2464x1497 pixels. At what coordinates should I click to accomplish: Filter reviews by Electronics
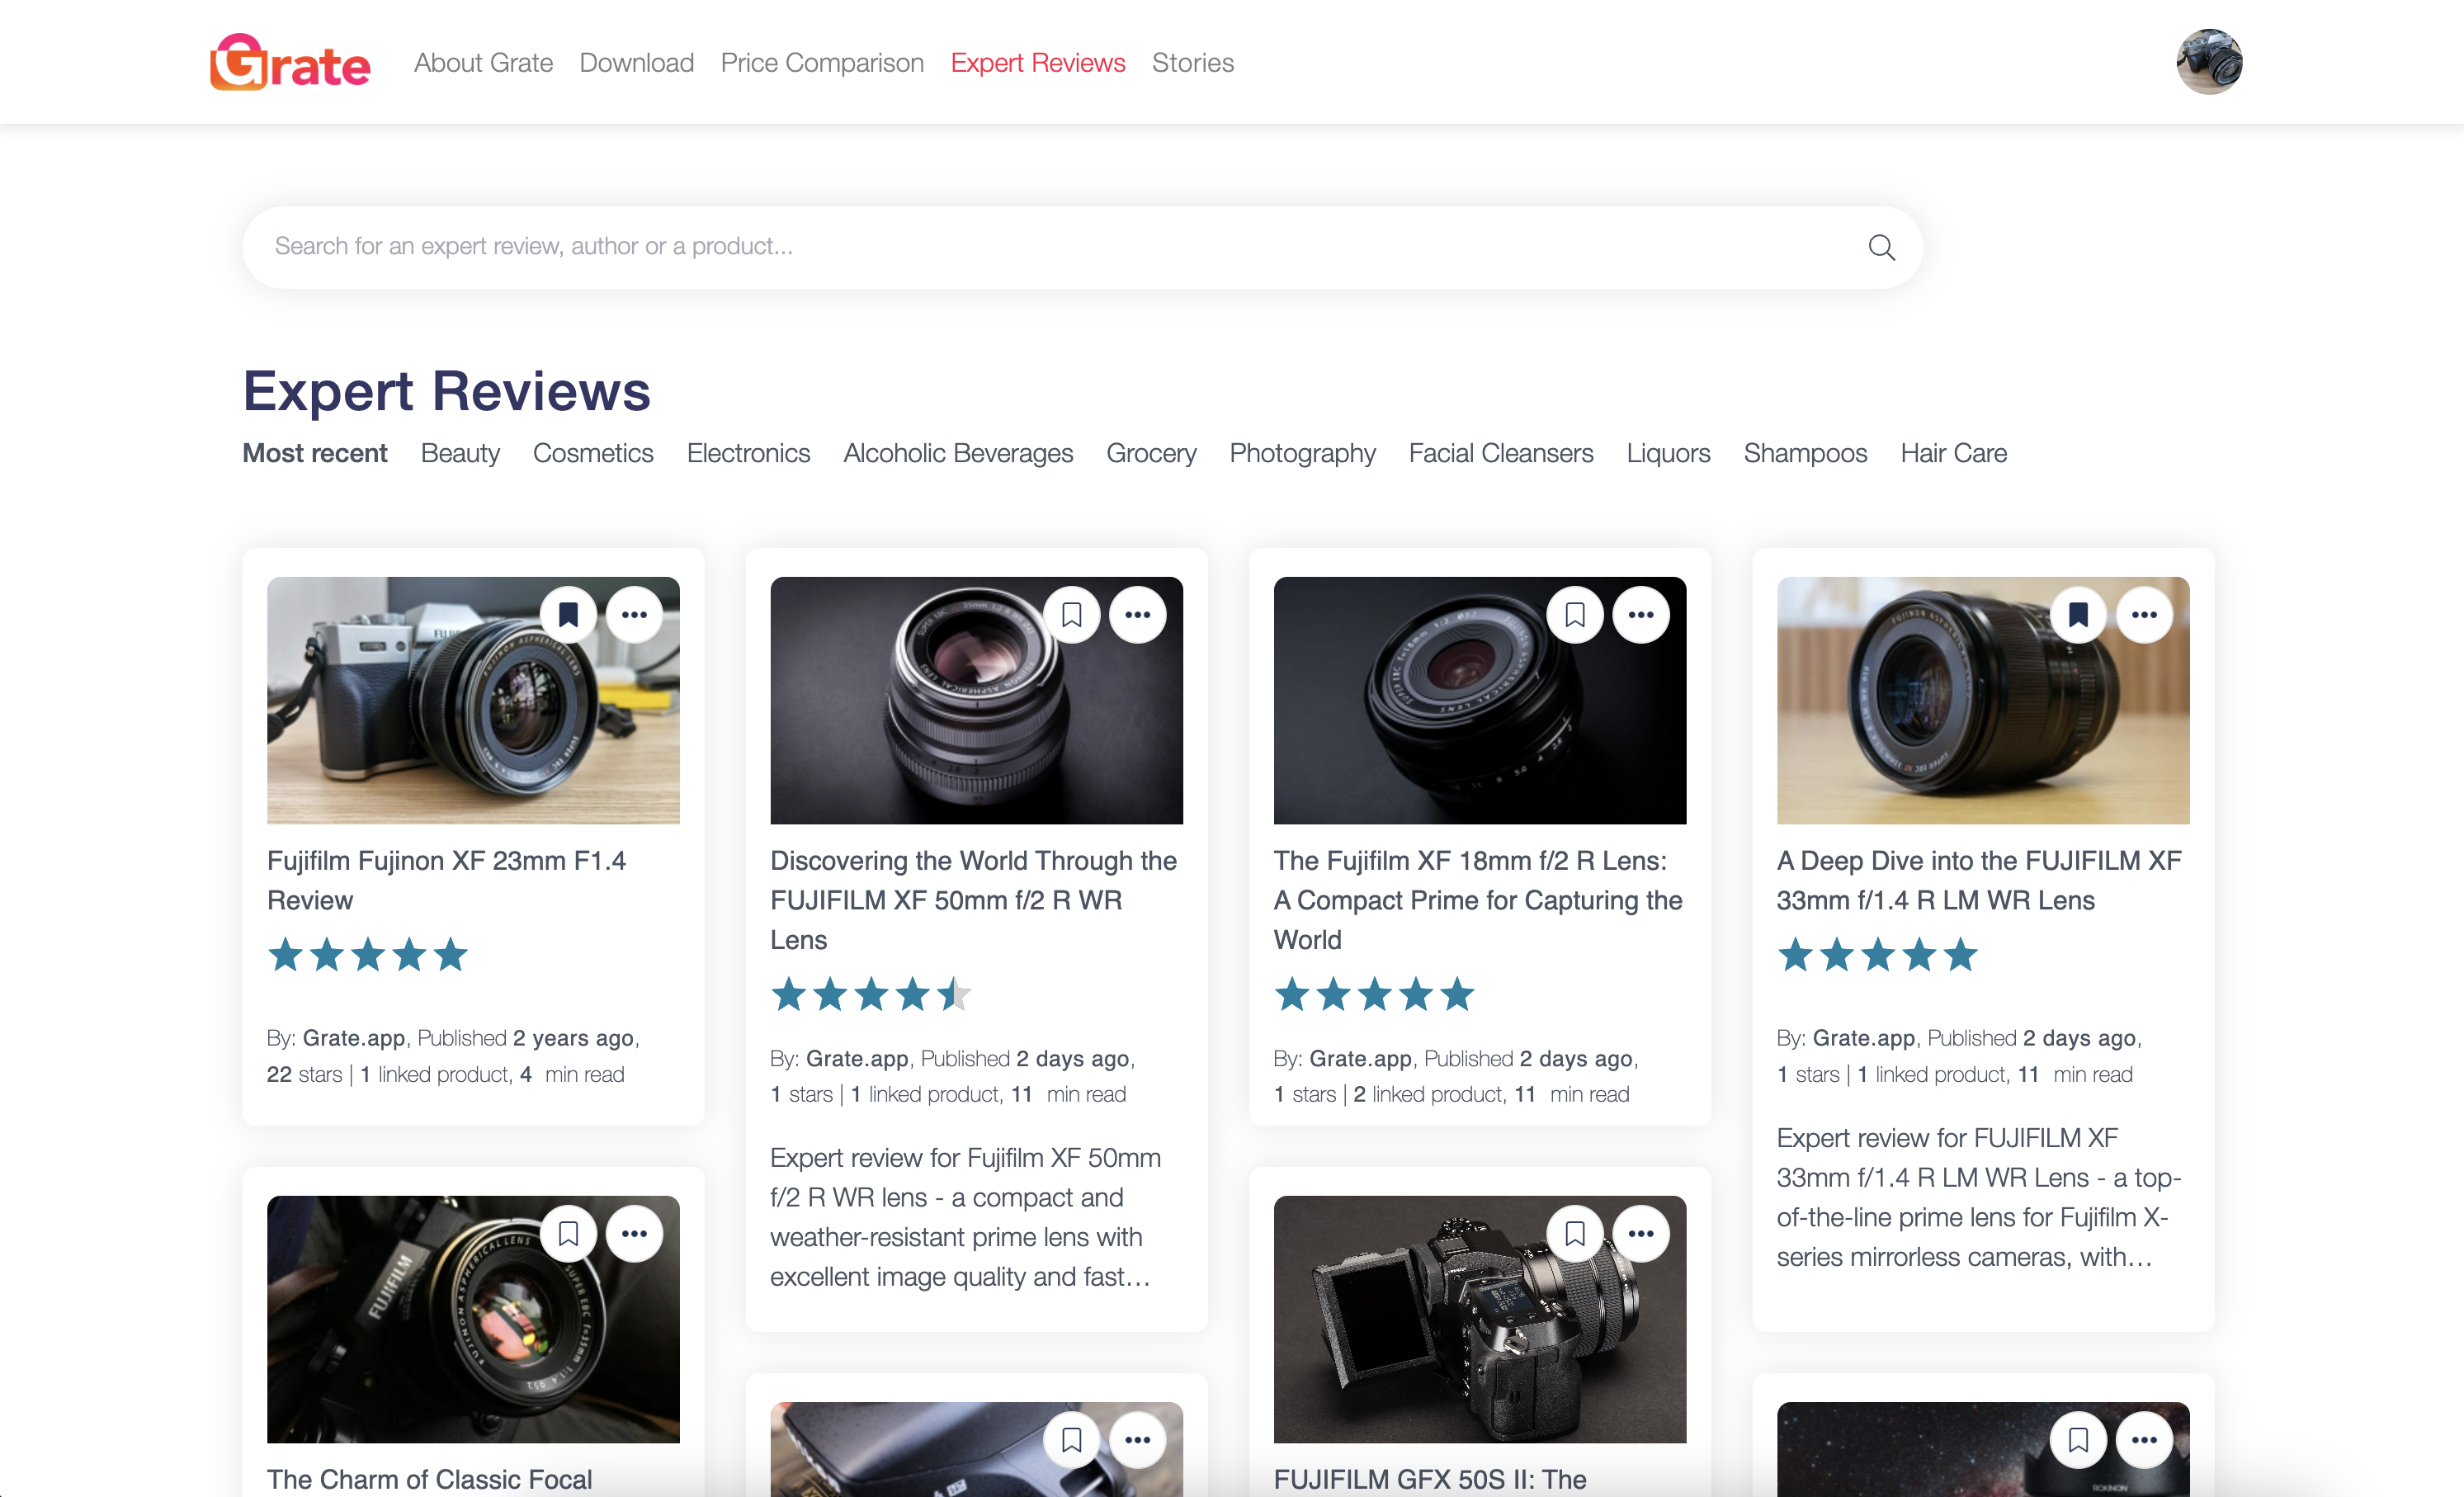point(748,453)
